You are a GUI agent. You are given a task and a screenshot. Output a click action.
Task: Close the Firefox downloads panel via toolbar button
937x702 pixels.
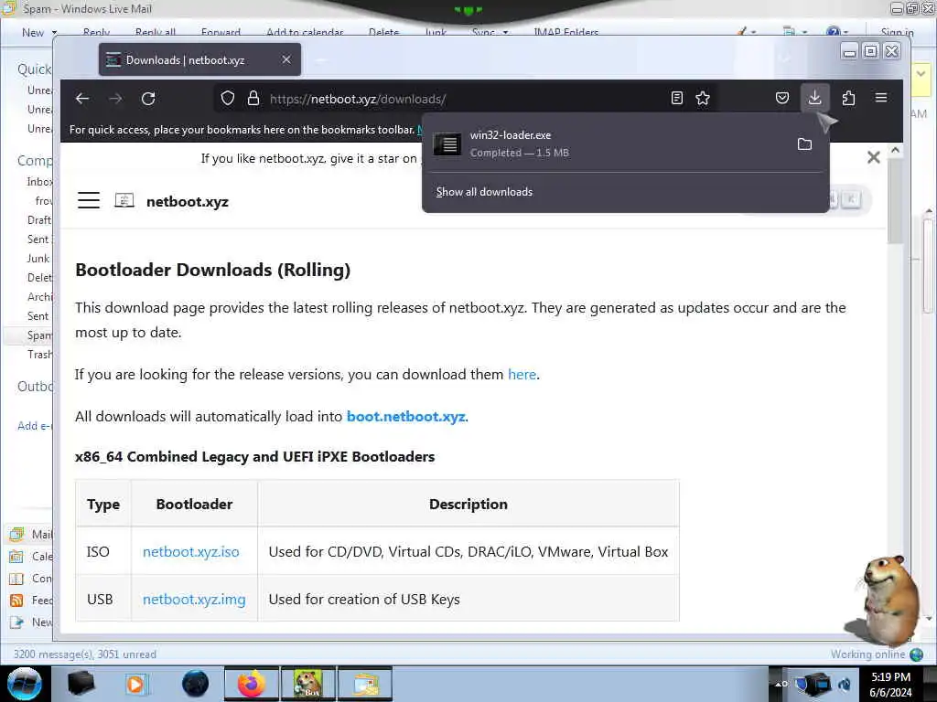pos(814,97)
